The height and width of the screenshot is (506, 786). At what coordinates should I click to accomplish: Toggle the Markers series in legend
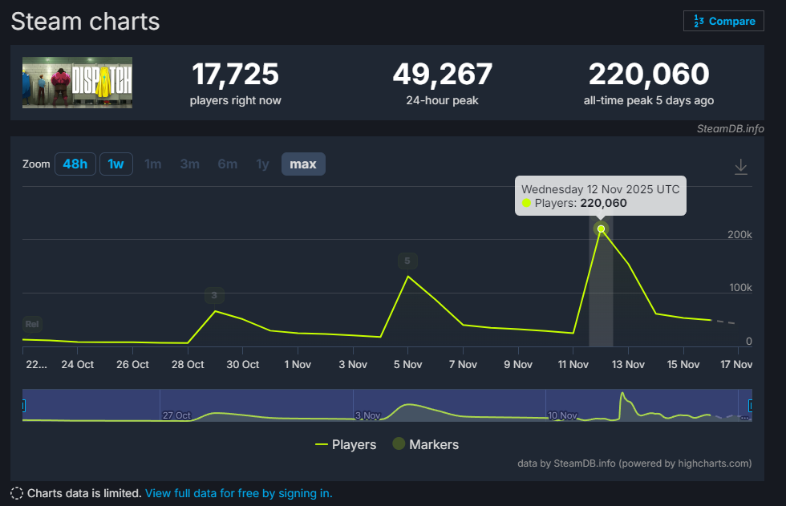(x=426, y=444)
